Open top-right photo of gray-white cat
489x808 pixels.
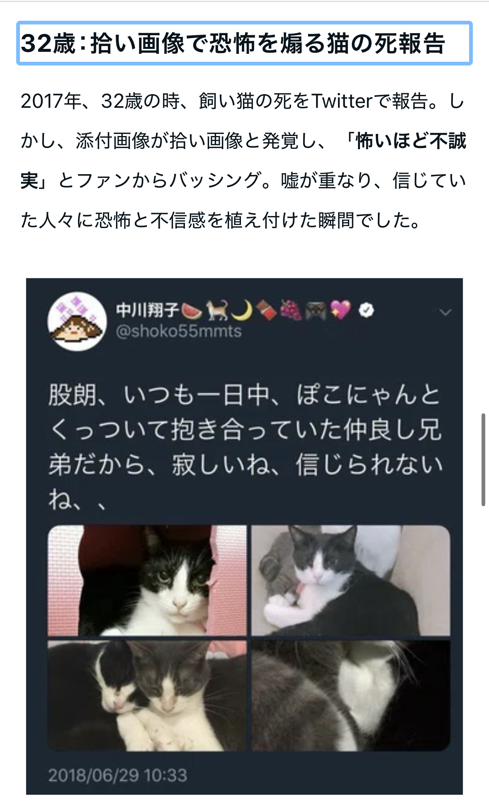click(x=351, y=580)
